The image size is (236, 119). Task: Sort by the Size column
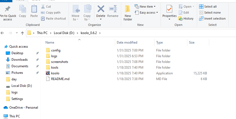click(192, 42)
